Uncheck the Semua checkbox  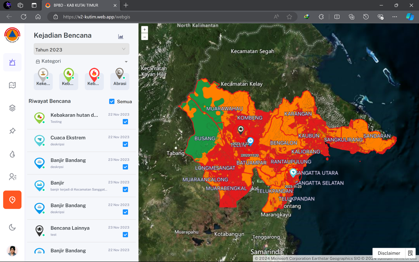112,101
